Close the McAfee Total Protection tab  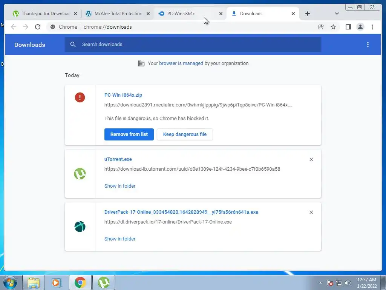click(x=148, y=14)
